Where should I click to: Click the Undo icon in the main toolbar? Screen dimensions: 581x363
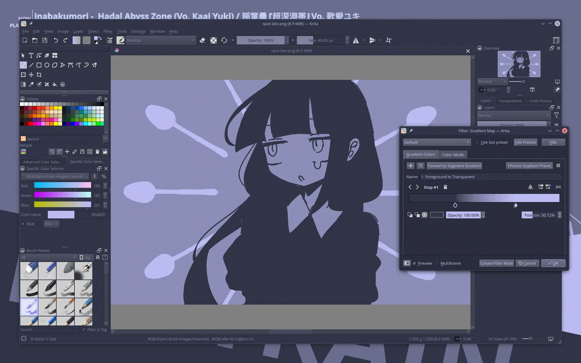(56, 40)
